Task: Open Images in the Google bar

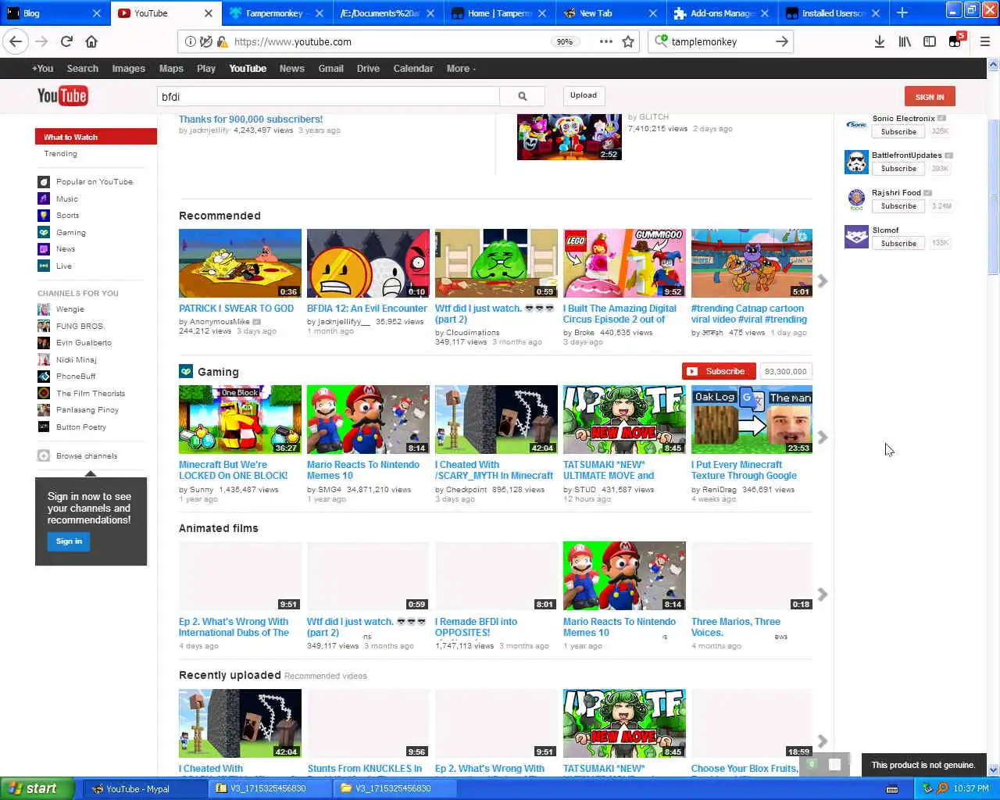Action: tap(128, 69)
